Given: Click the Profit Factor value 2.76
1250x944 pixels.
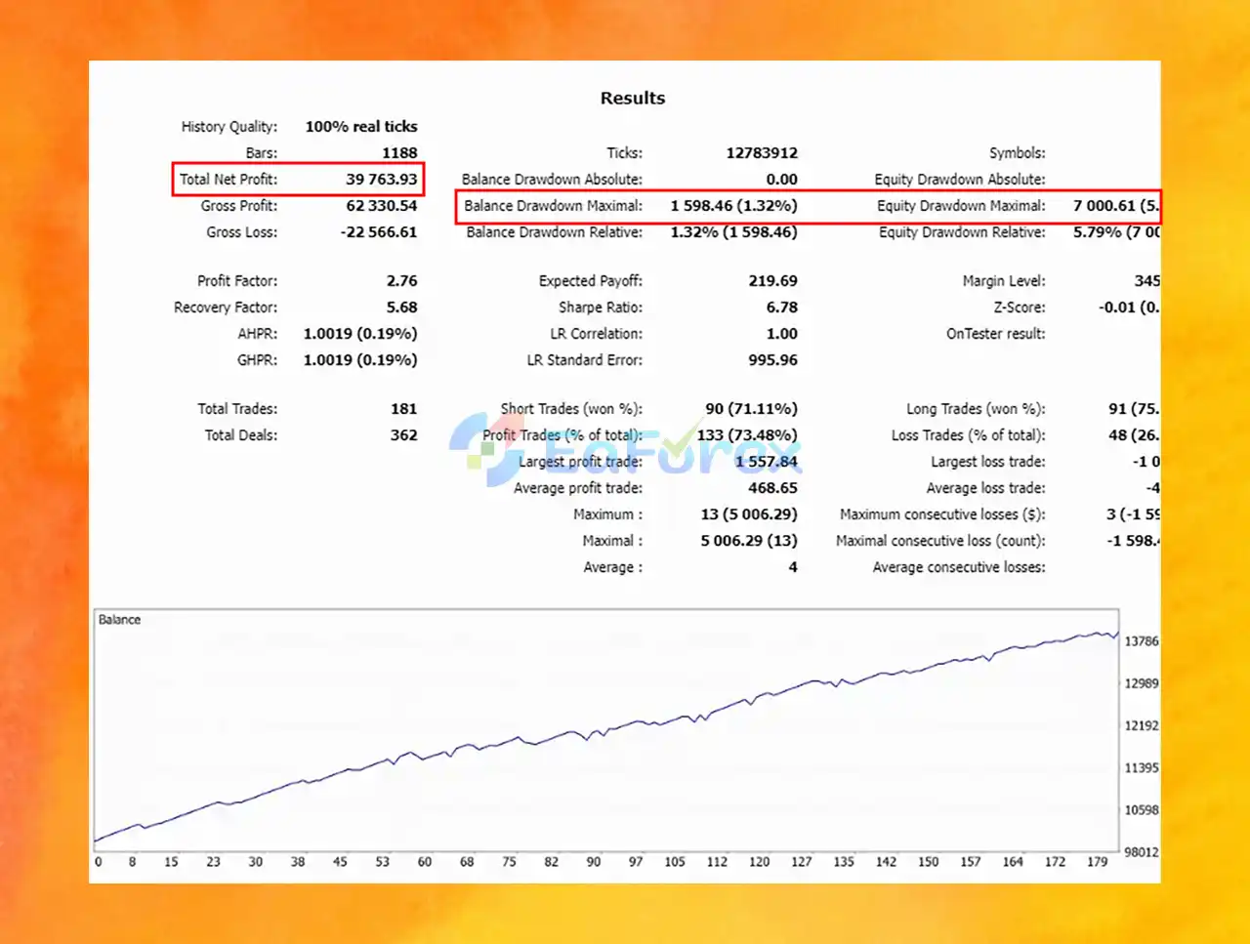Looking at the screenshot, I should pos(401,281).
